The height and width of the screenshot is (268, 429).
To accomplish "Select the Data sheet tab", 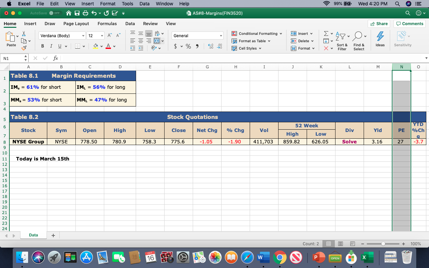I will (x=33, y=235).
